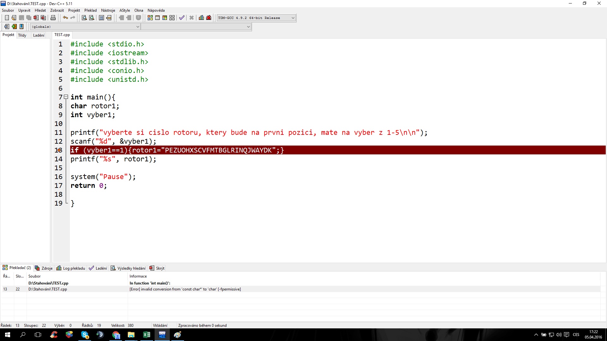Click the Find magnifier toolbar icon
607x341 pixels.
coord(84,18)
